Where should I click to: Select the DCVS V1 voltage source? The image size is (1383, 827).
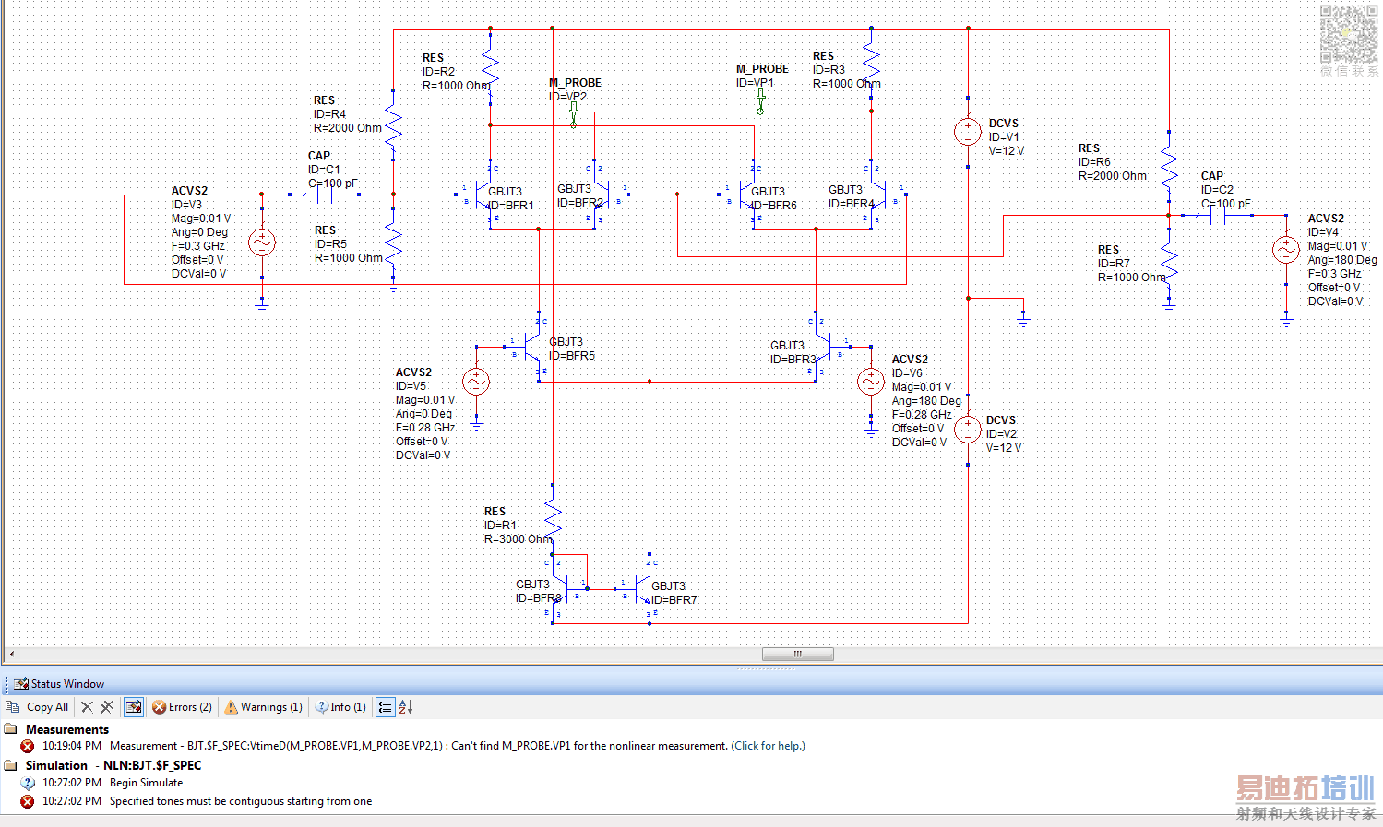coord(967,132)
